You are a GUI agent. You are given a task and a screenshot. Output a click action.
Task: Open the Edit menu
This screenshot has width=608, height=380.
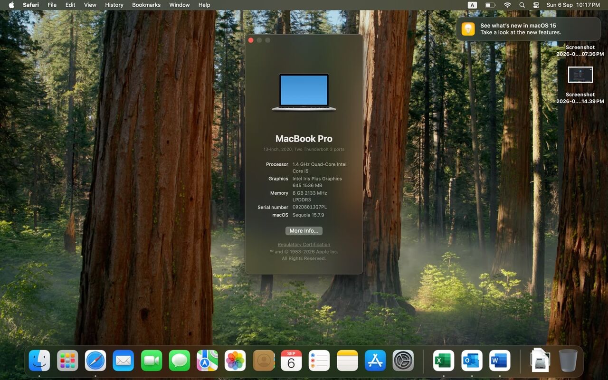[70, 5]
